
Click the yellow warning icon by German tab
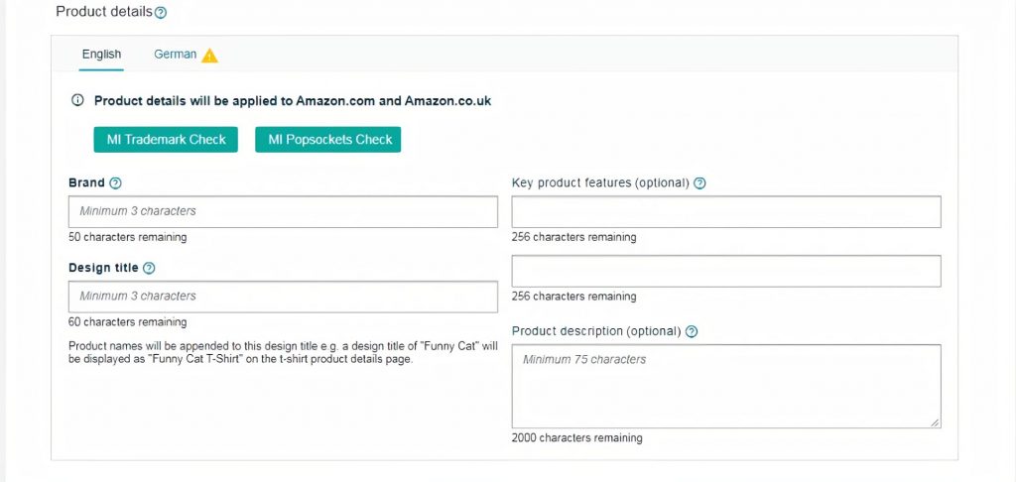(209, 56)
